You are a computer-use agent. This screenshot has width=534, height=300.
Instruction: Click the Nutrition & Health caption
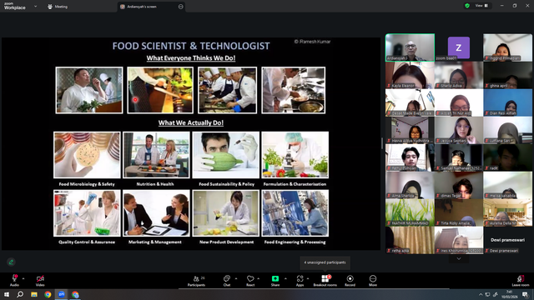[x=155, y=184]
